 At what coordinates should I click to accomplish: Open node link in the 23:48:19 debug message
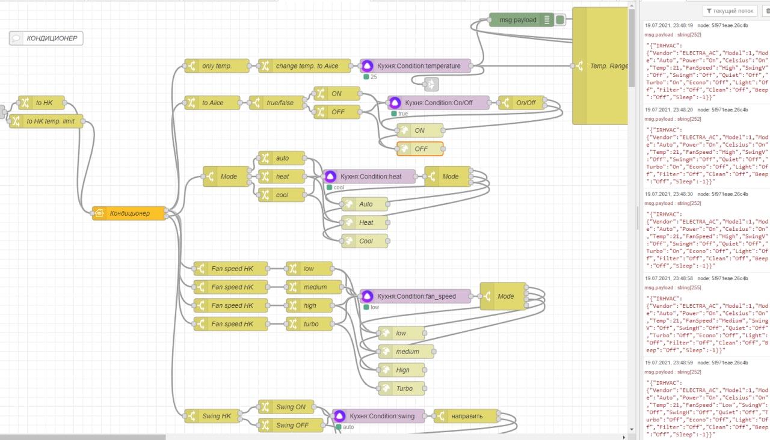coord(722,25)
